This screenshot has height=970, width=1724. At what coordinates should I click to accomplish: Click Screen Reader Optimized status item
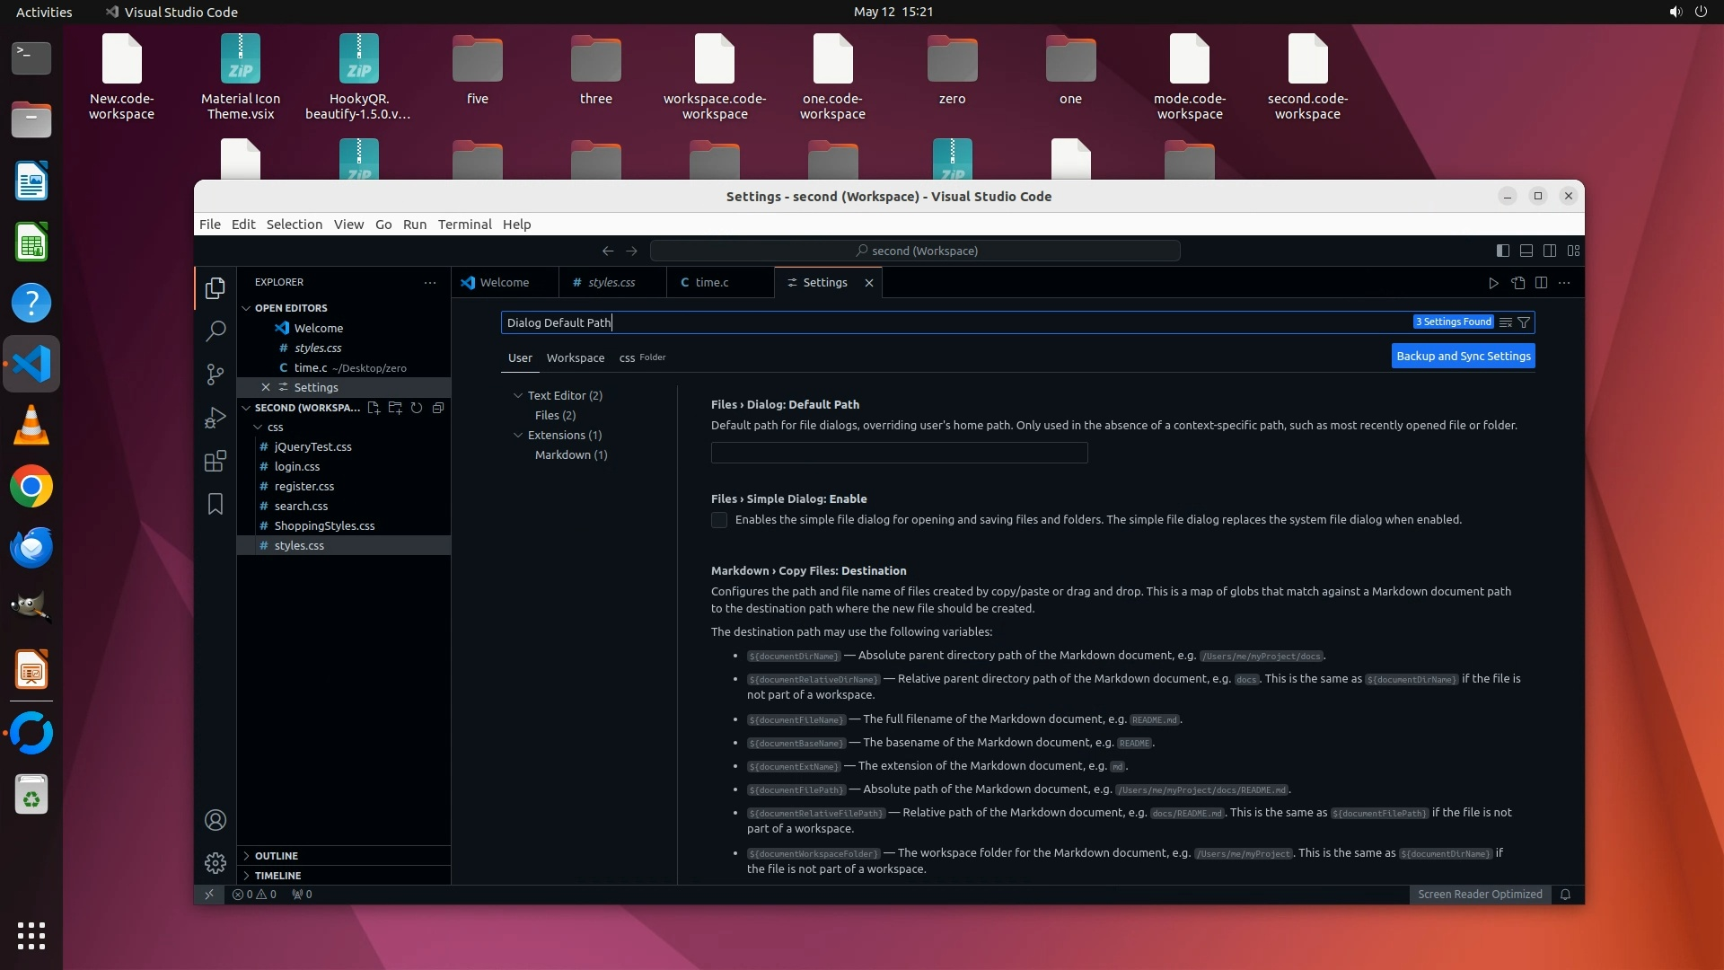tap(1479, 895)
